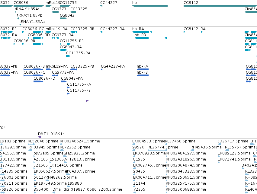Click the DME1-018K14 clone label

click(51, 134)
